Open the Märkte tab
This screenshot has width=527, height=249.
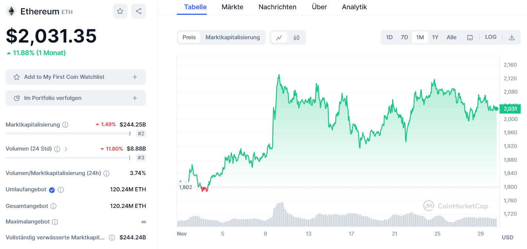point(232,7)
